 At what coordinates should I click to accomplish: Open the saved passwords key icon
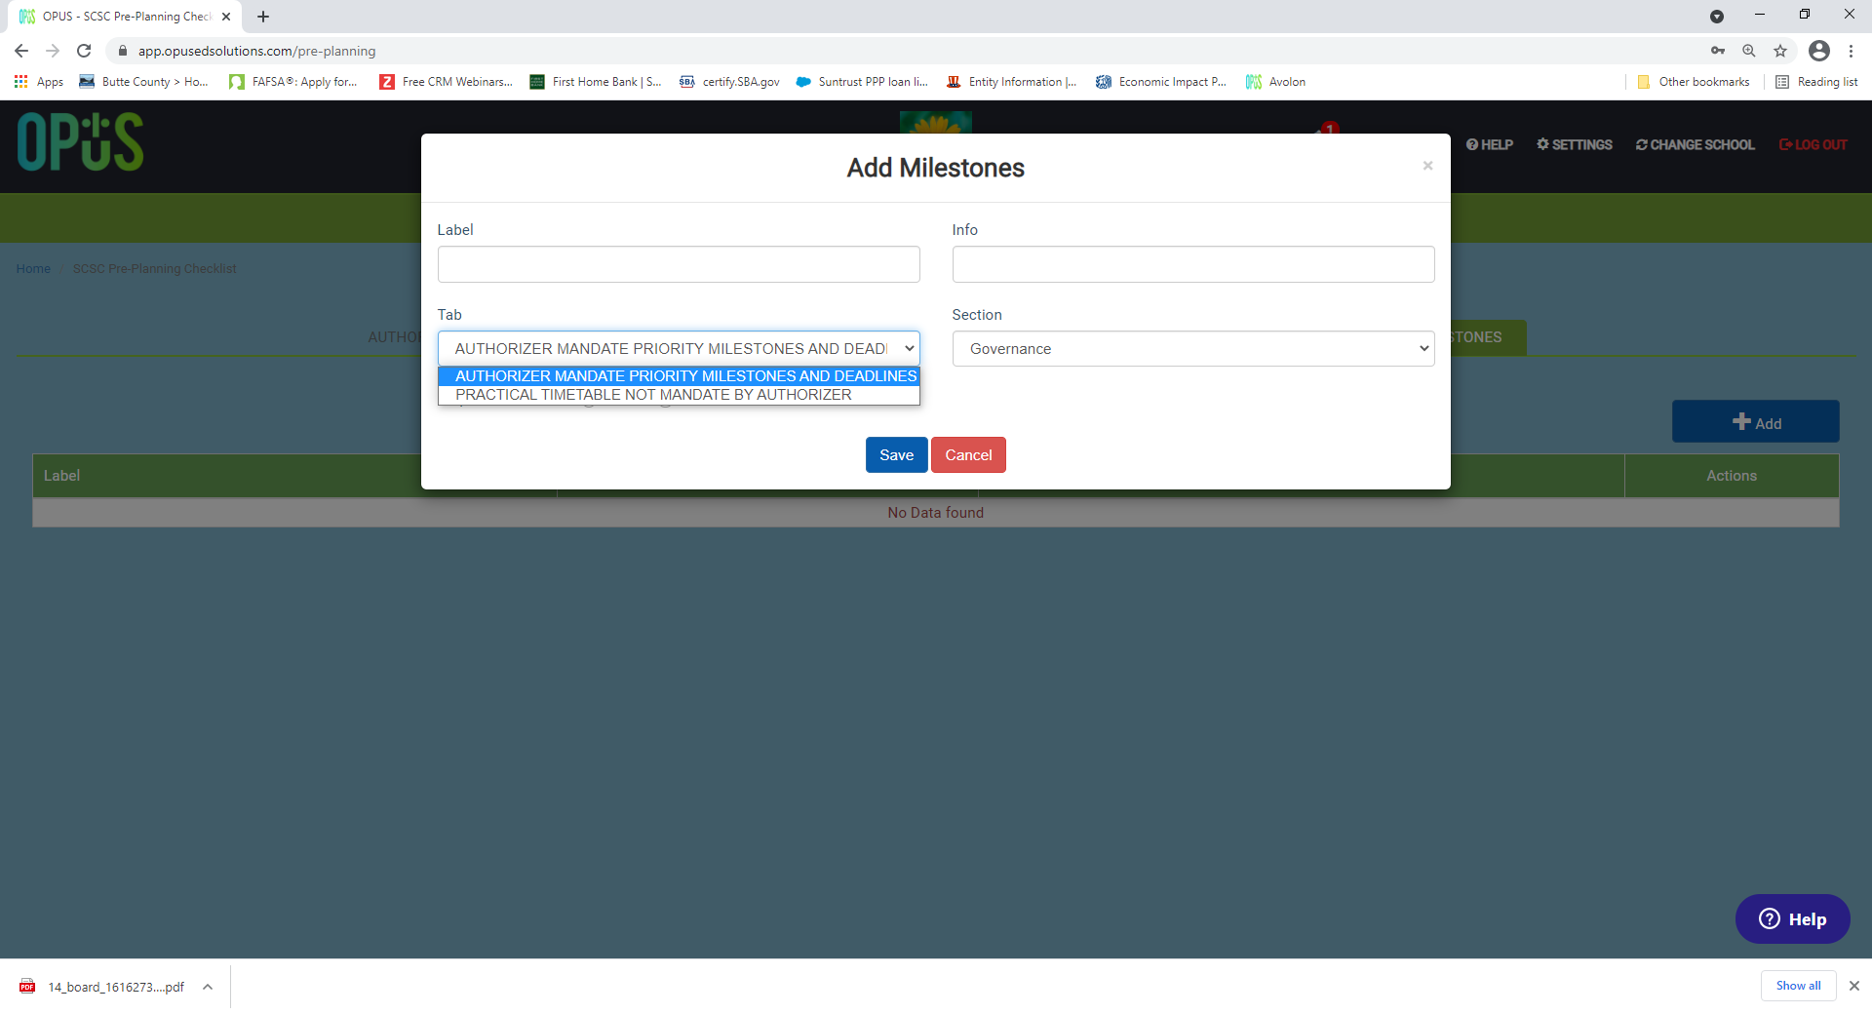(x=1718, y=51)
